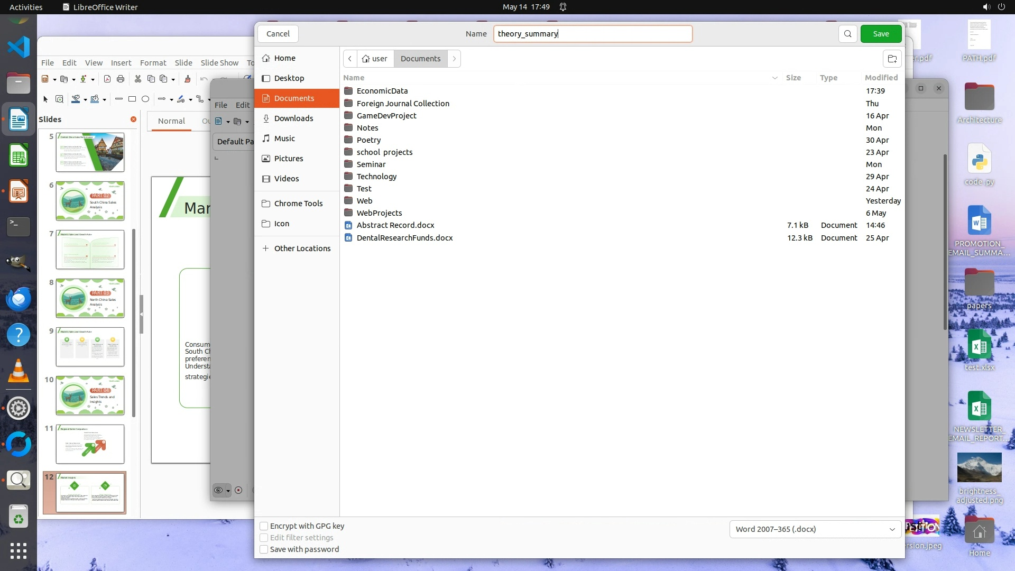Image resolution: width=1015 pixels, height=571 pixels.
Task: Toggle Save with password checkbox
Action: (x=264, y=549)
